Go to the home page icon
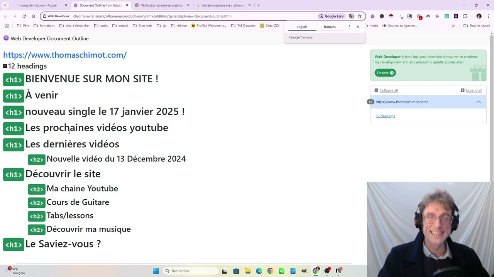This screenshot has width=494, height=277. coord(33,16)
